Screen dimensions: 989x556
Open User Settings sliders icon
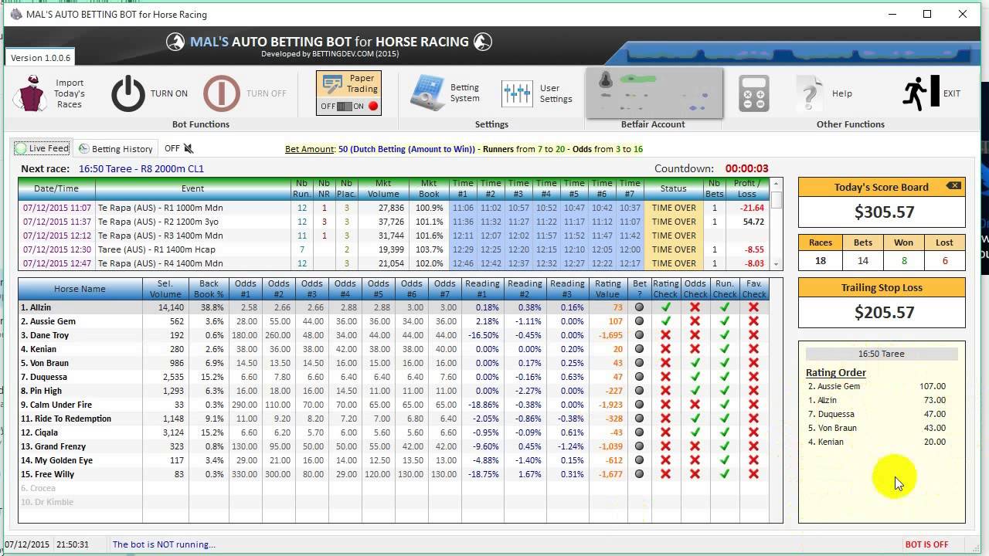[x=517, y=93]
